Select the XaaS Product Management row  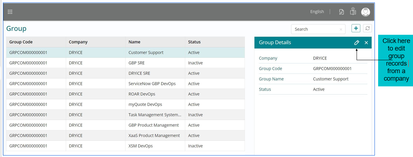point(154,135)
